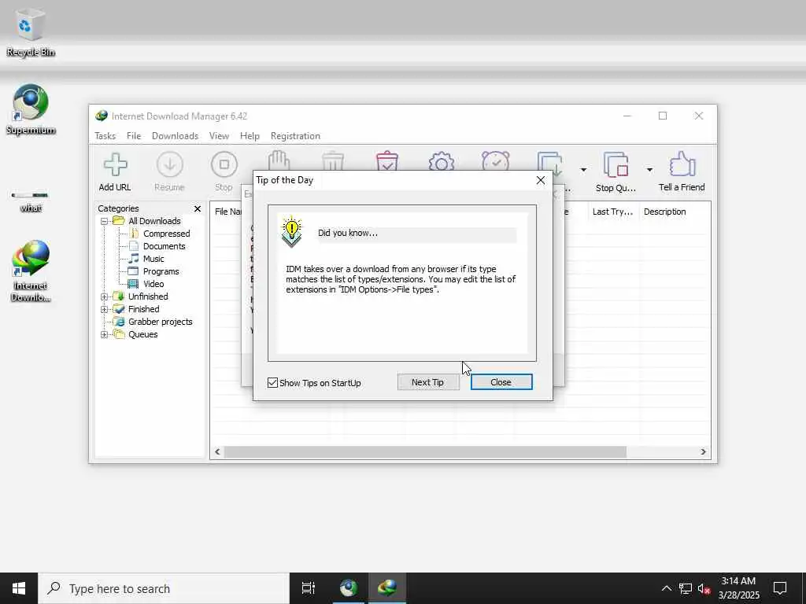Click the muted volume tray icon
This screenshot has height=604, width=806.
[x=703, y=588]
